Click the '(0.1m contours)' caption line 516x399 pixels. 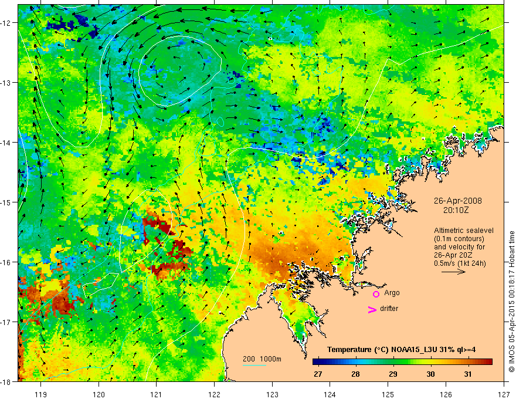click(459, 239)
